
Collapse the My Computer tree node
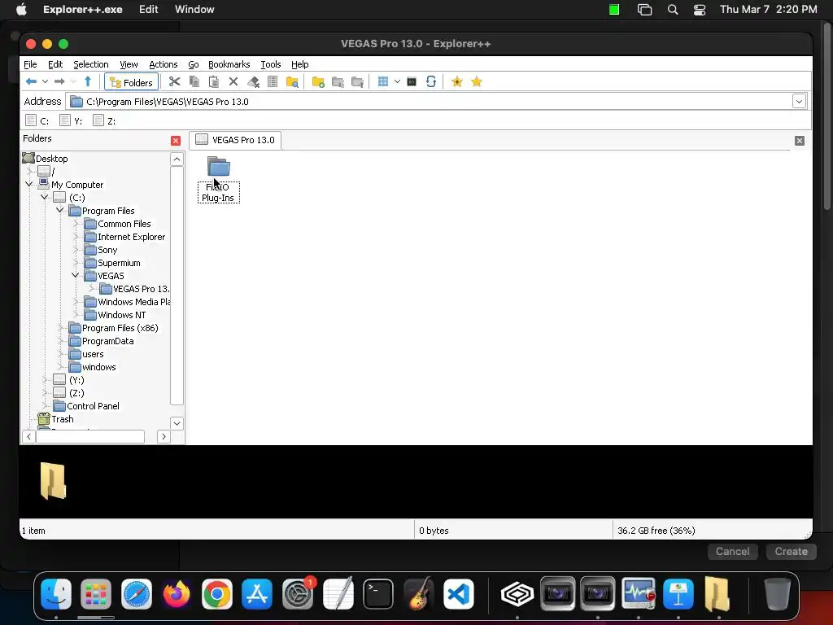point(29,185)
